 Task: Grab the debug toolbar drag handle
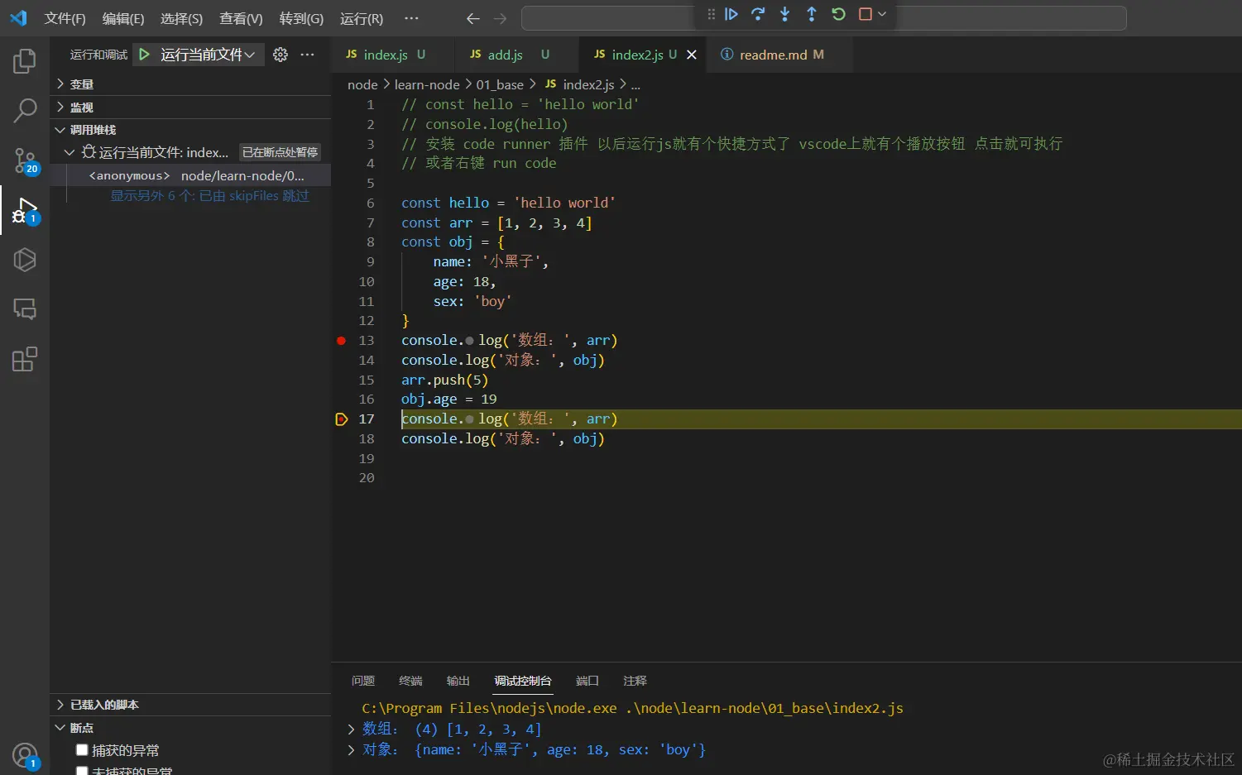pyautogui.click(x=711, y=14)
